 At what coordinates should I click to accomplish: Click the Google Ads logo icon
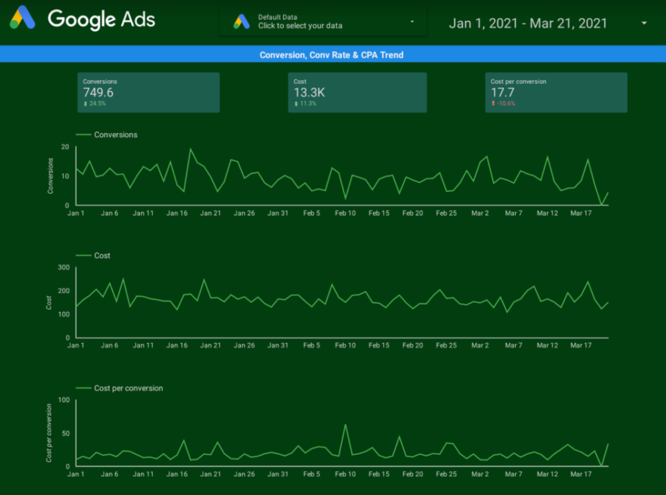(22, 18)
